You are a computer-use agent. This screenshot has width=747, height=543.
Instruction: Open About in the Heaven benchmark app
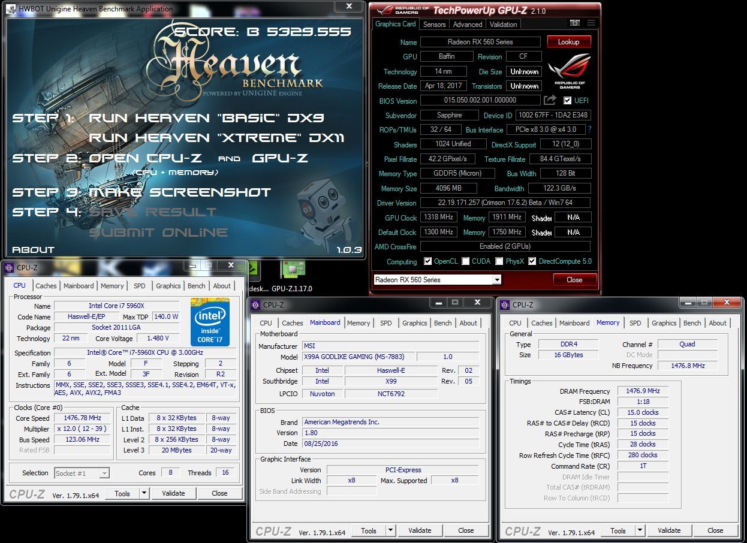tap(33, 250)
